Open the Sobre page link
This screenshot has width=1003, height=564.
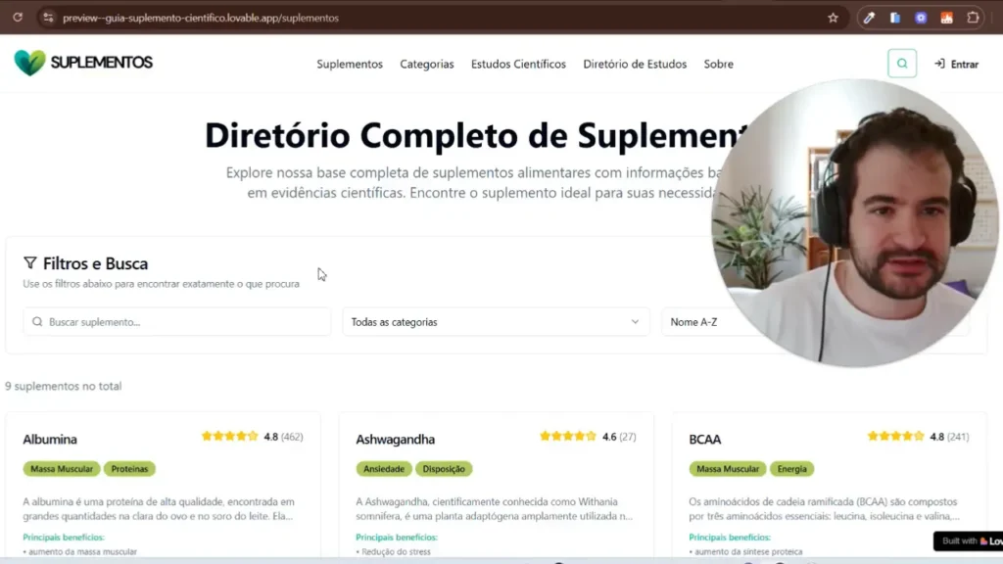point(718,64)
